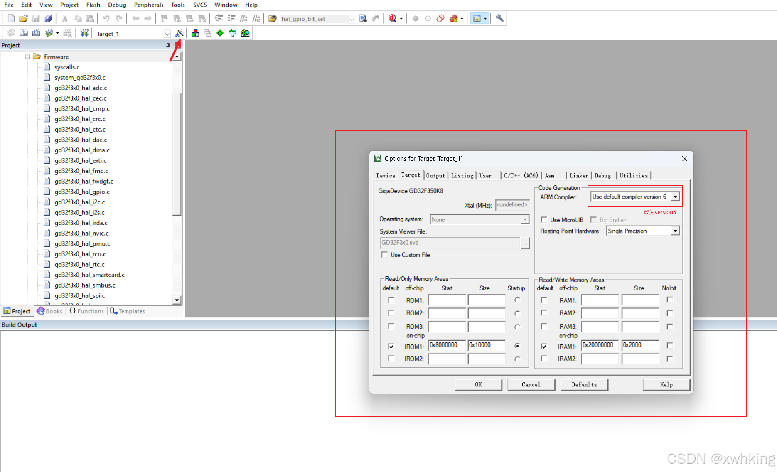Open the Operating system dropdown
This screenshot has width=777, height=472.
coord(525,219)
